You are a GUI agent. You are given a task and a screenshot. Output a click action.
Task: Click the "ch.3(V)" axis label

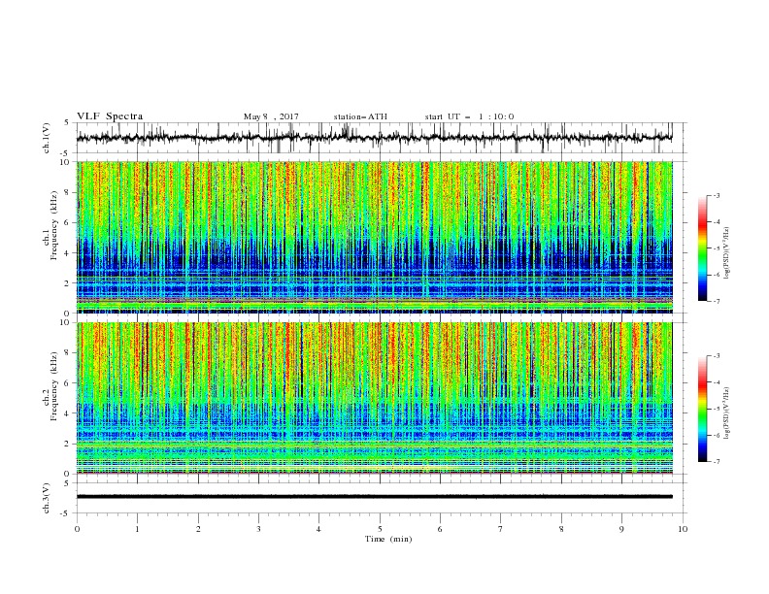[x=47, y=498]
